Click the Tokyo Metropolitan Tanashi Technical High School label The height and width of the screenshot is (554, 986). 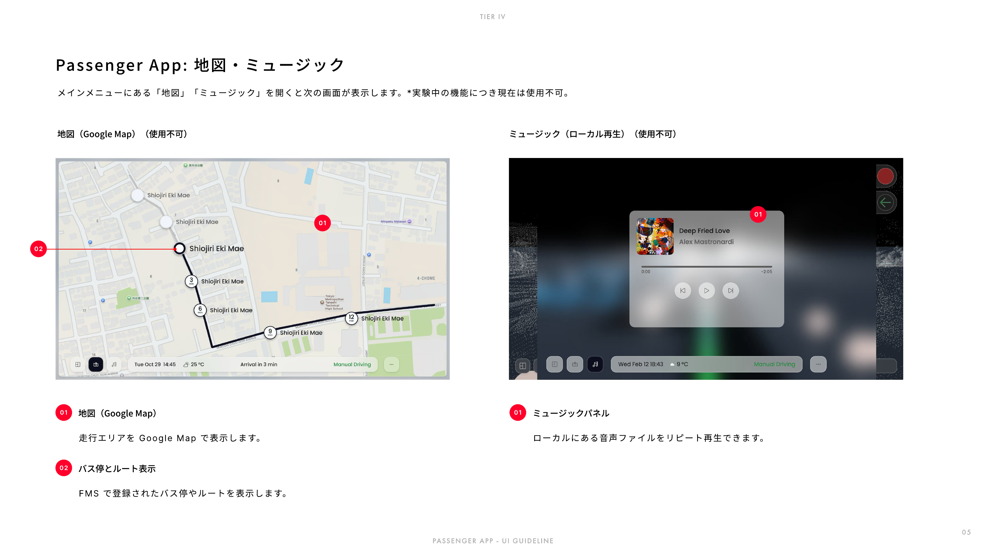(332, 302)
